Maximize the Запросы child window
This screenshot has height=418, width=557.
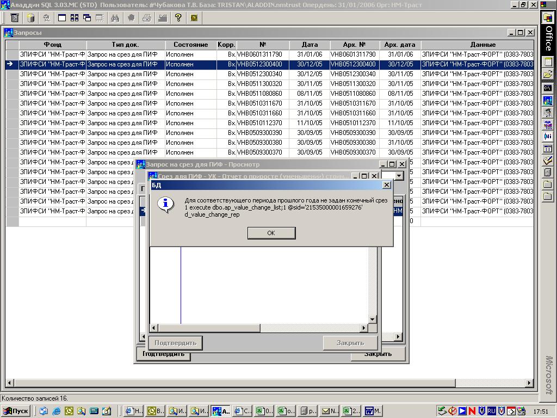[x=521, y=33]
